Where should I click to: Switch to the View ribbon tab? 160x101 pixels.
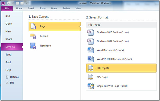pyautogui.click(x=78, y=8)
